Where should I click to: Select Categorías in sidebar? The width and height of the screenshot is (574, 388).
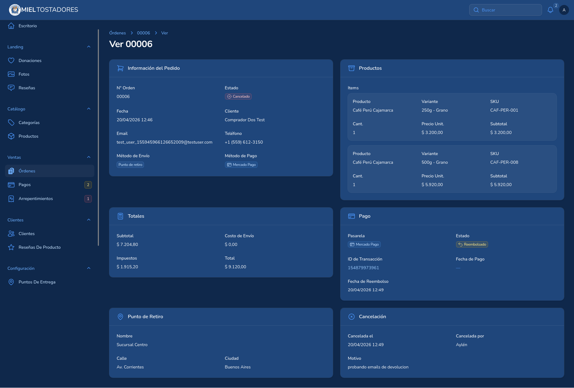click(x=50, y=123)
